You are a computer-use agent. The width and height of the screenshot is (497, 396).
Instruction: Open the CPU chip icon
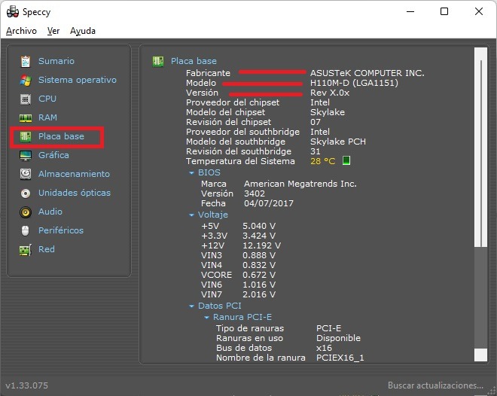coord(26,99)
